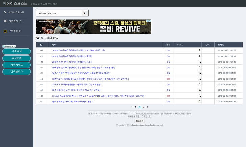The image size is (246, 147).
Task: Open keyword search icon in row 444
Action: point(200,84)
